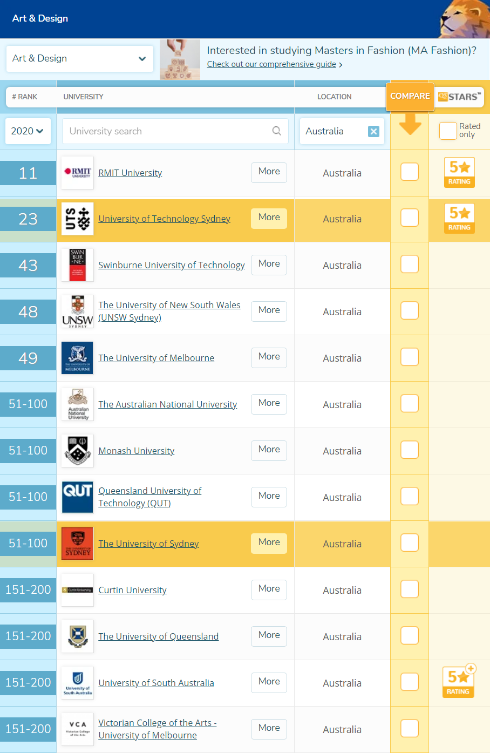Enable the Rated only checkbox

[448, 131]
